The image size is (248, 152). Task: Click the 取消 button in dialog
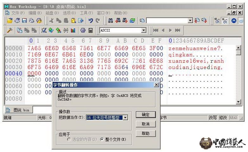pos(146,124)
